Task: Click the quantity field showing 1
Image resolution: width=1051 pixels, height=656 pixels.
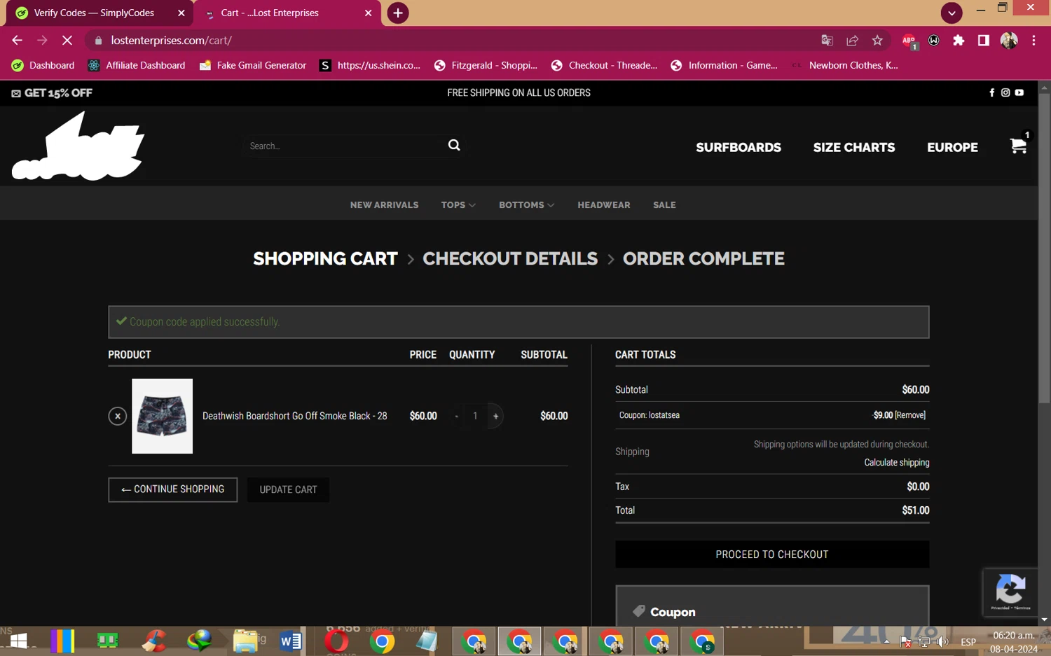Action: 475,416
